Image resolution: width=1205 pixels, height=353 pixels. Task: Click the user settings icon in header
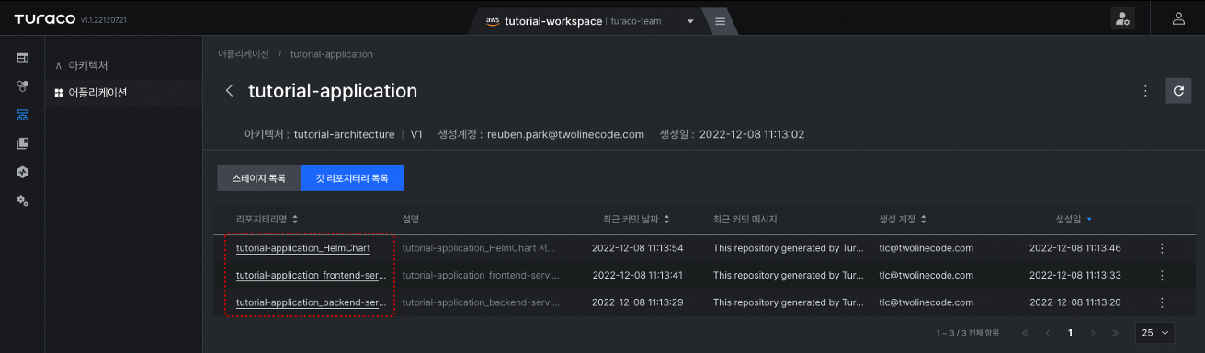coord(1122,18)
